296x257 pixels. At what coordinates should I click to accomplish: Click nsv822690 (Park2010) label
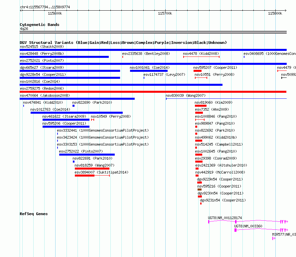pos(92,102)
